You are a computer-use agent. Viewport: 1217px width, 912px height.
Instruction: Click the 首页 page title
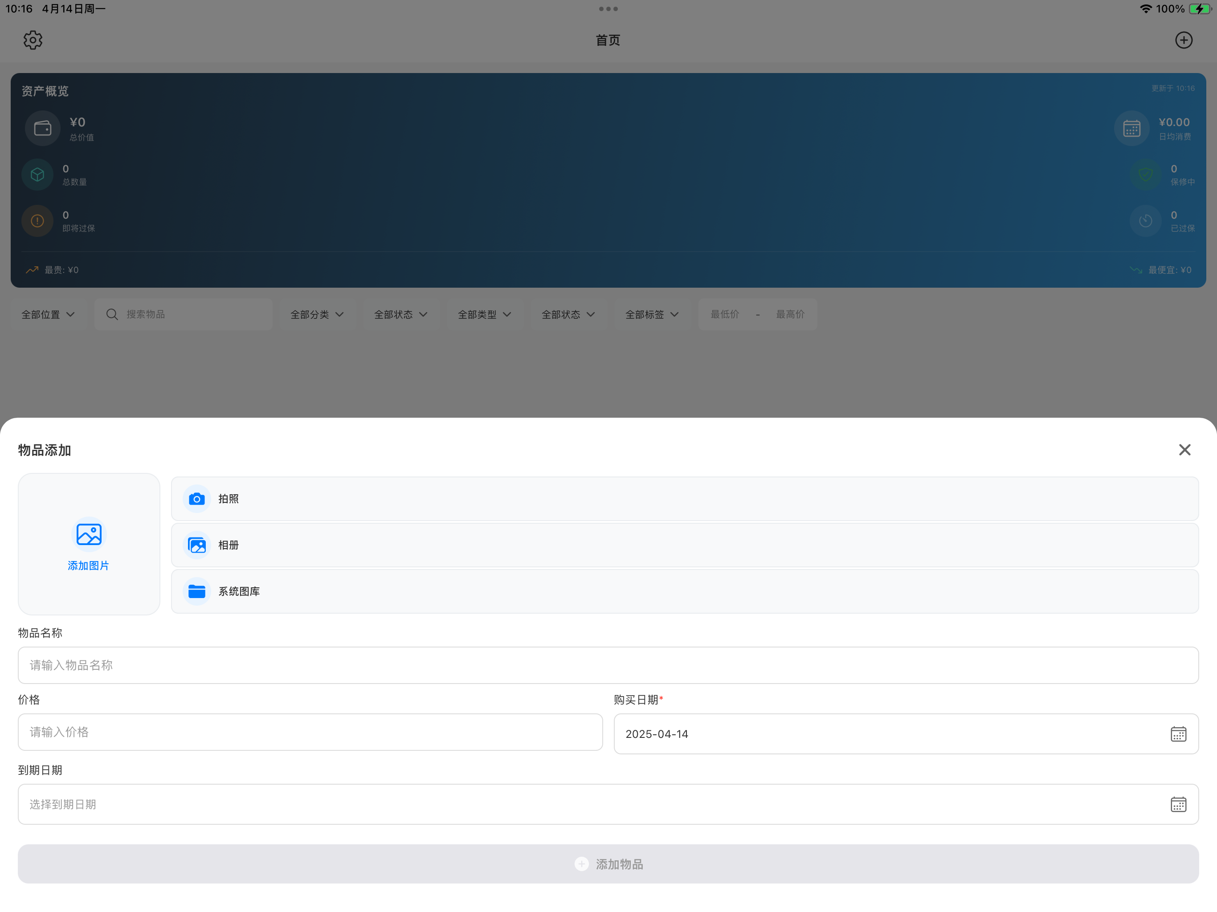coord(608,40)
